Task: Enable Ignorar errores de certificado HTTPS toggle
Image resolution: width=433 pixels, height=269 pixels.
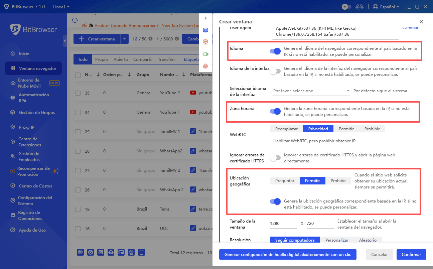Action: pyautogui.click(x=275, y=158)
